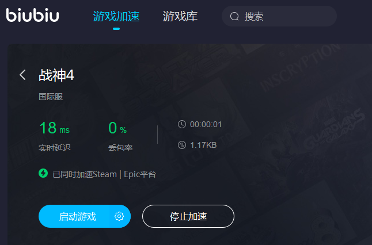Click the search magnifier icon
The height and width of the screenshot is (245, 372).
234,16
